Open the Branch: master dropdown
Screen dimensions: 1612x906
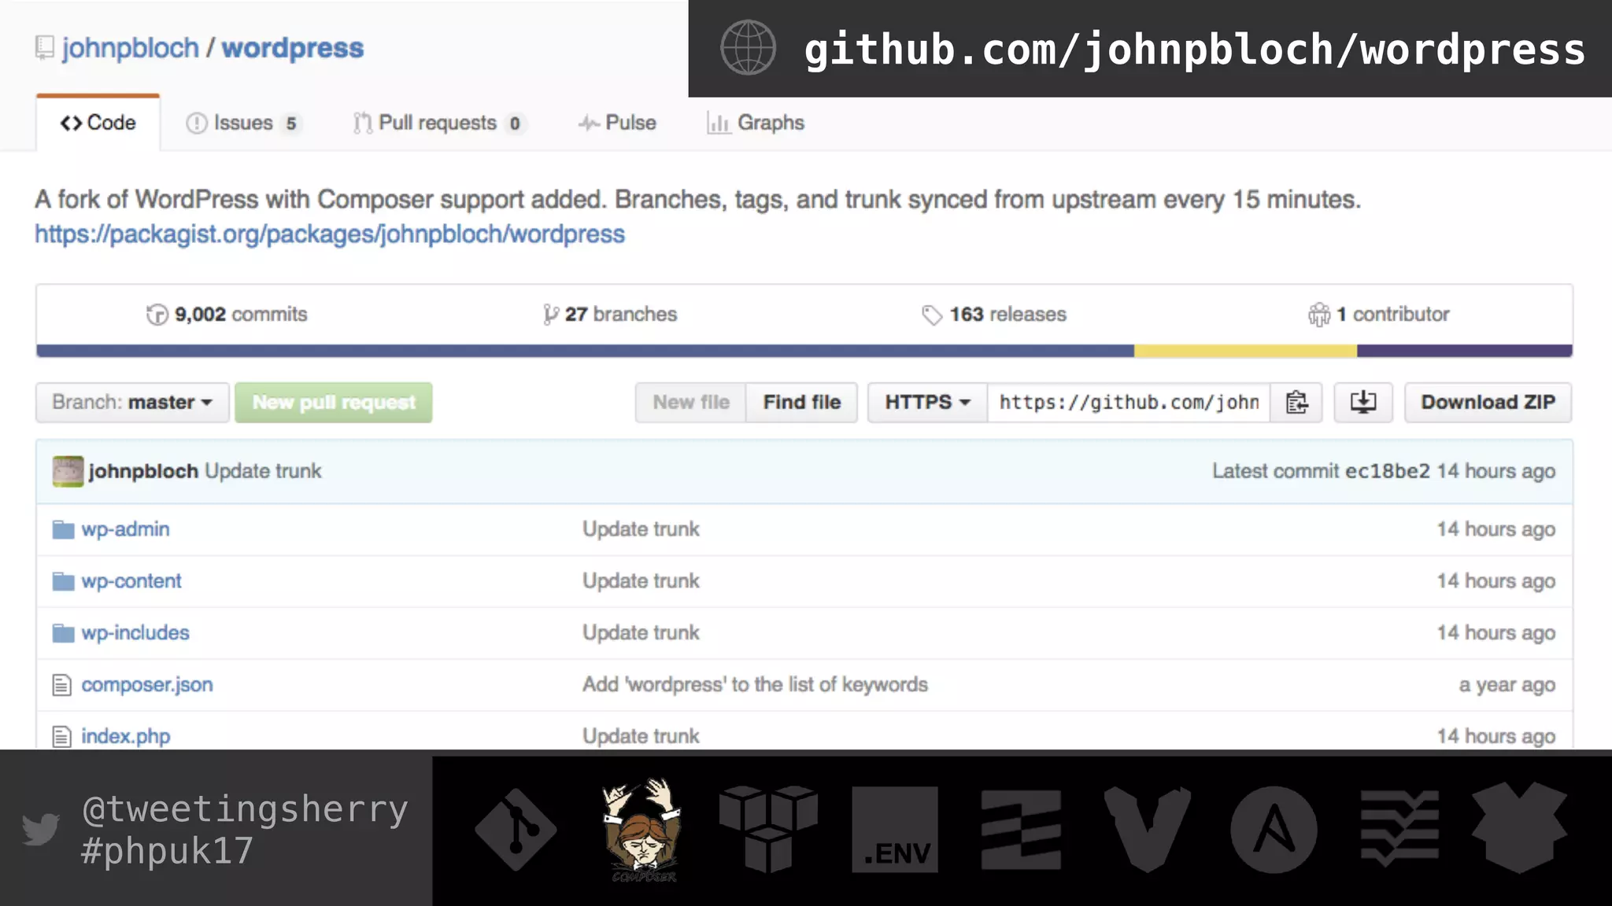(132, 403)
